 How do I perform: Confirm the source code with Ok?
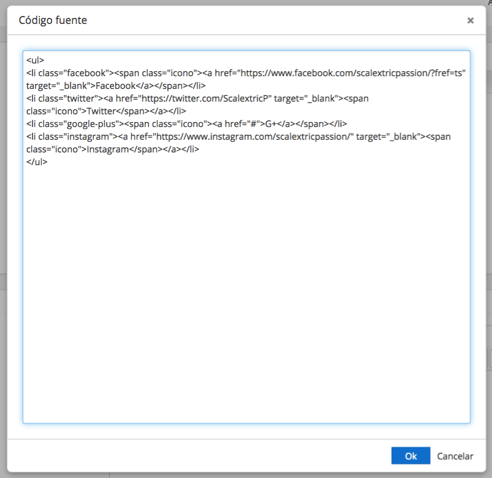coord(410,456)
